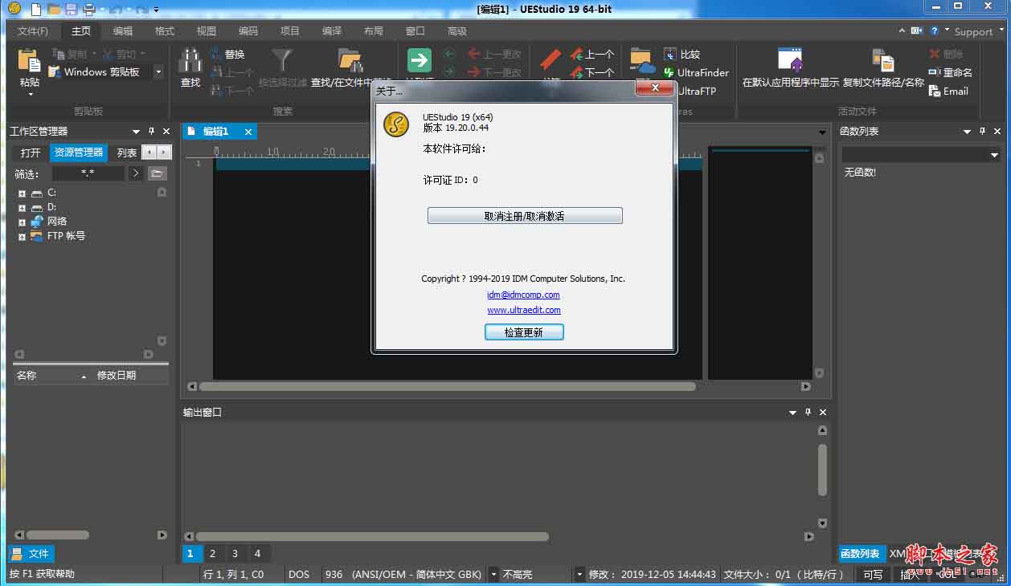This screenshot has width=1011, height=586.
Task: Click the green Go to arrow icon
Action: (x=419, y=60)
